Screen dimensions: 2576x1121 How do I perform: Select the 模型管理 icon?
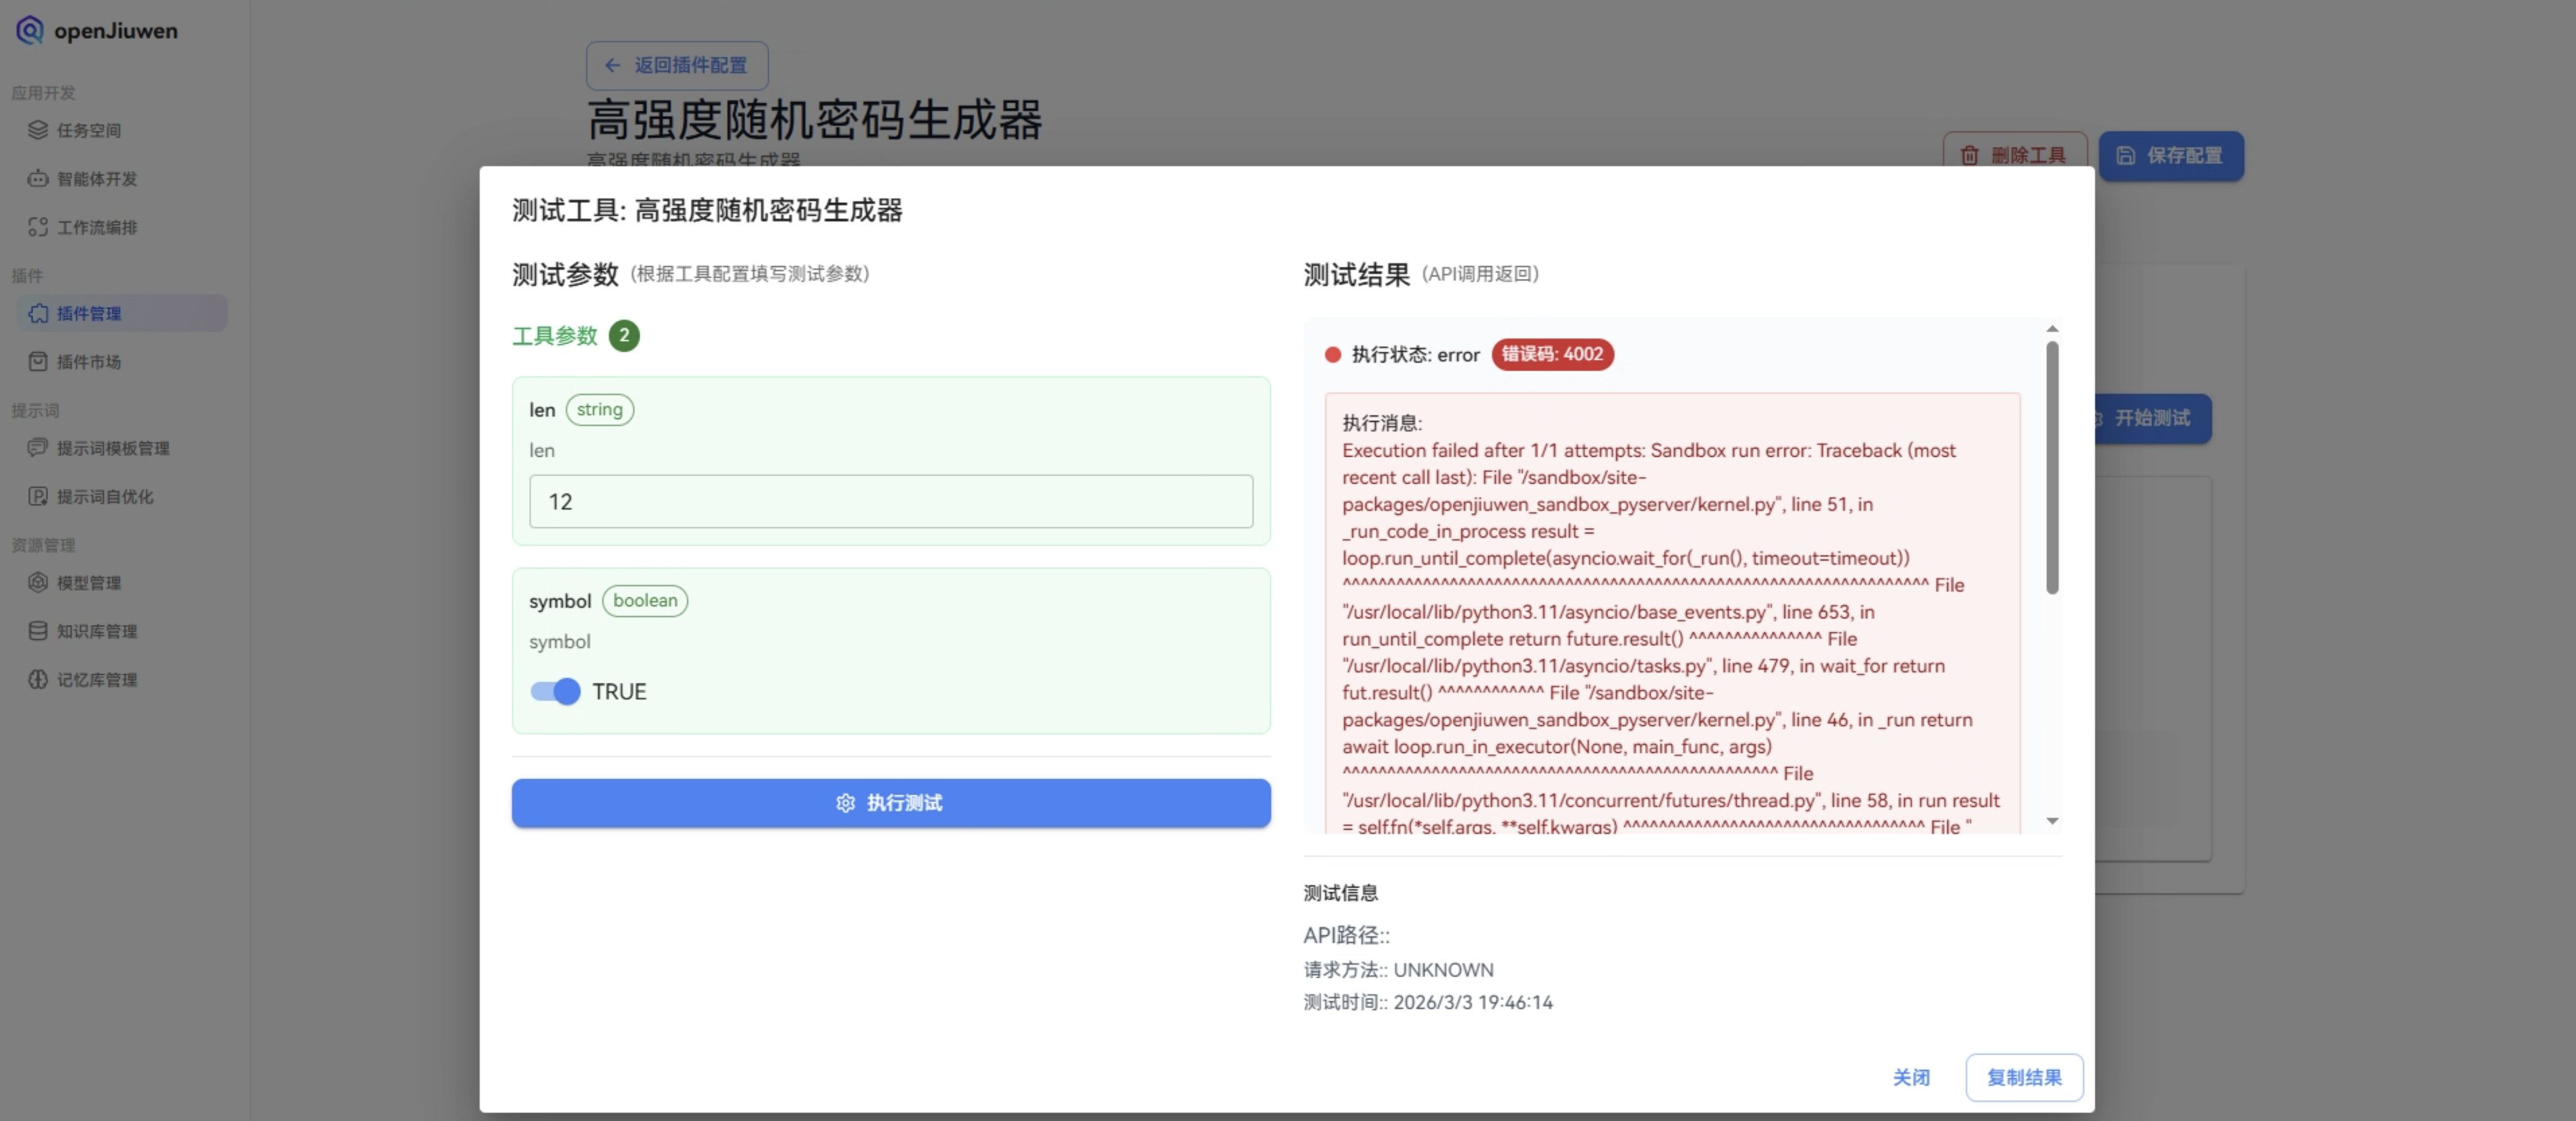37,583
